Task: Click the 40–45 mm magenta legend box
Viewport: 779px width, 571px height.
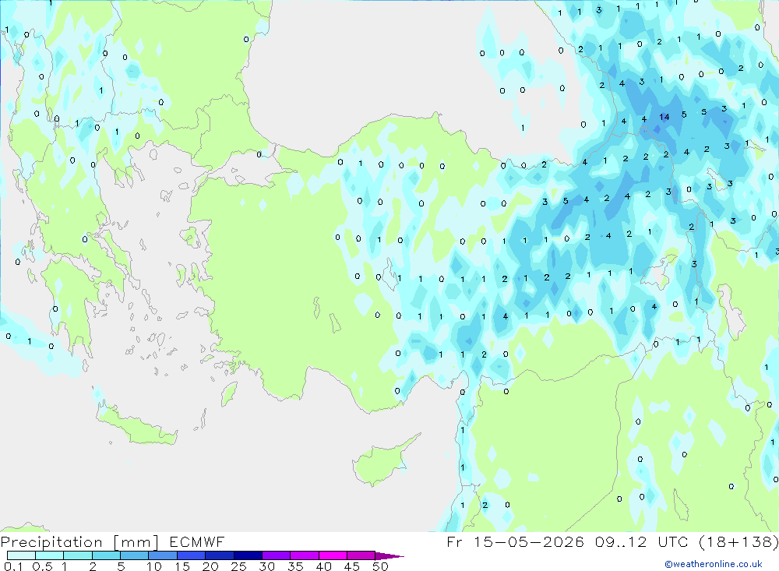Action: point(333,555)
